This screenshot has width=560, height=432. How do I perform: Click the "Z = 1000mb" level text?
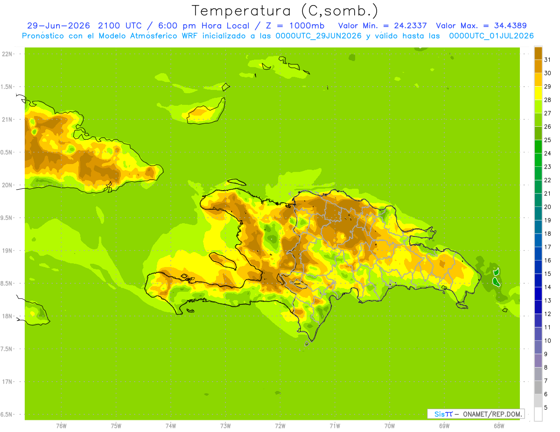[295, 26]
